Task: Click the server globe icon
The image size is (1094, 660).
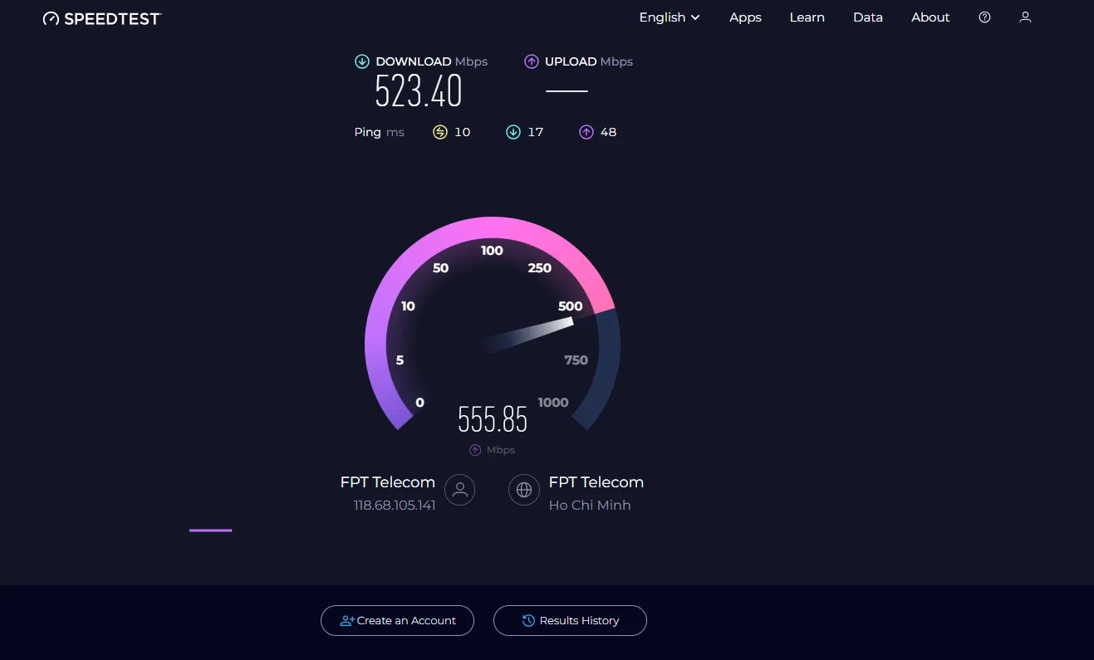Action: pyautogui.click(x=524, y=490)
